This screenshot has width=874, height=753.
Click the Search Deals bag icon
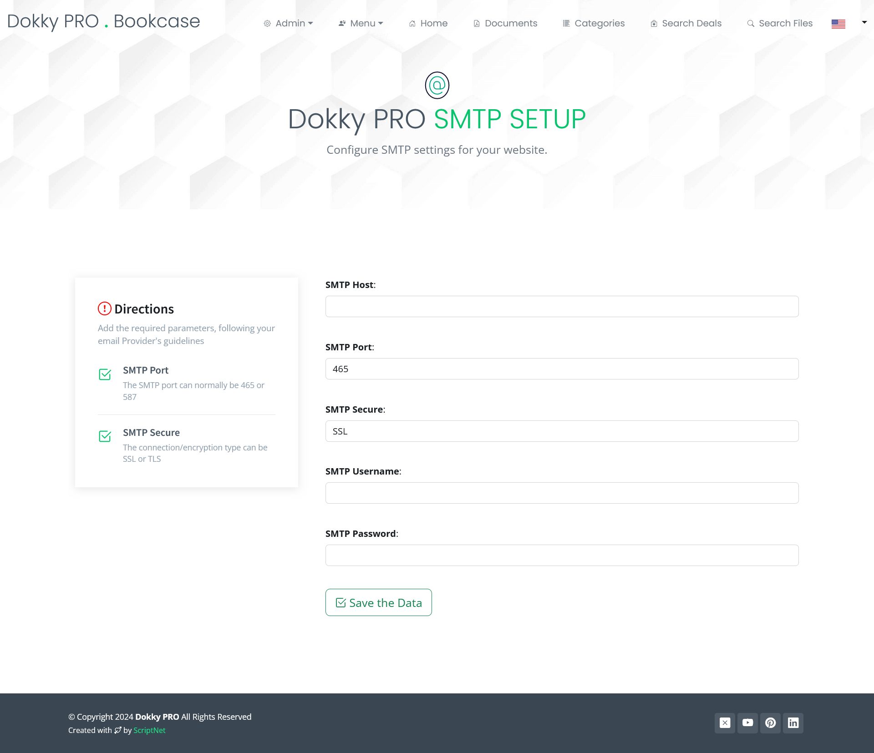click(x=654, y=24)
